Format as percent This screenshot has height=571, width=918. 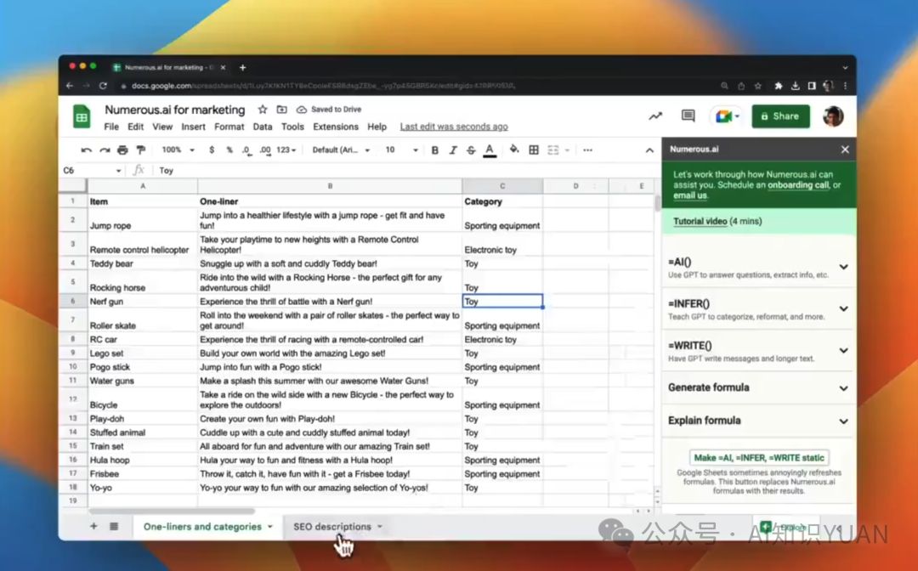point(229,150)
